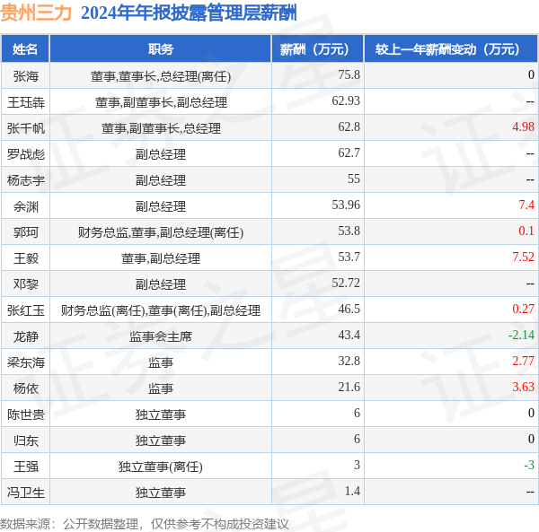Click the orange 贵州三力 title text

click(36, 13)
